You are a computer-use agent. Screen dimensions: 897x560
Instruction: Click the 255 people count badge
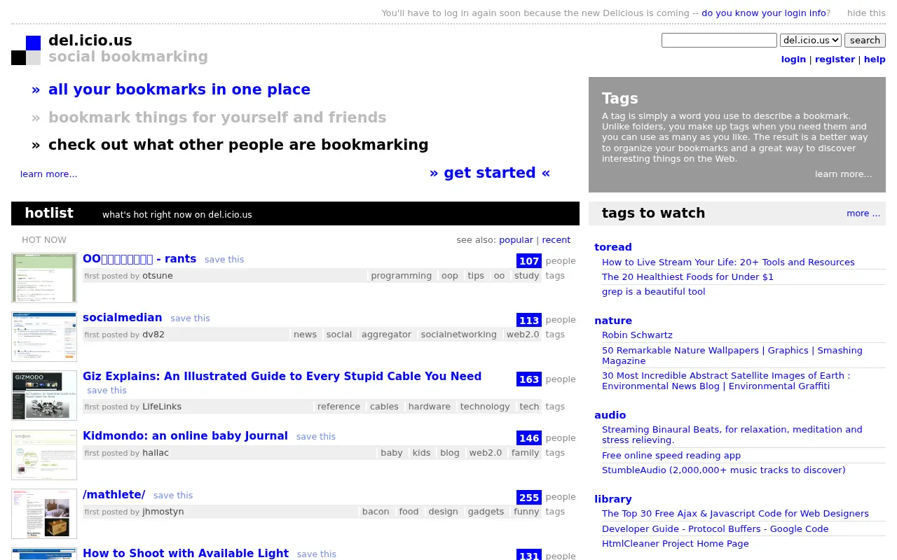(529, 498)
